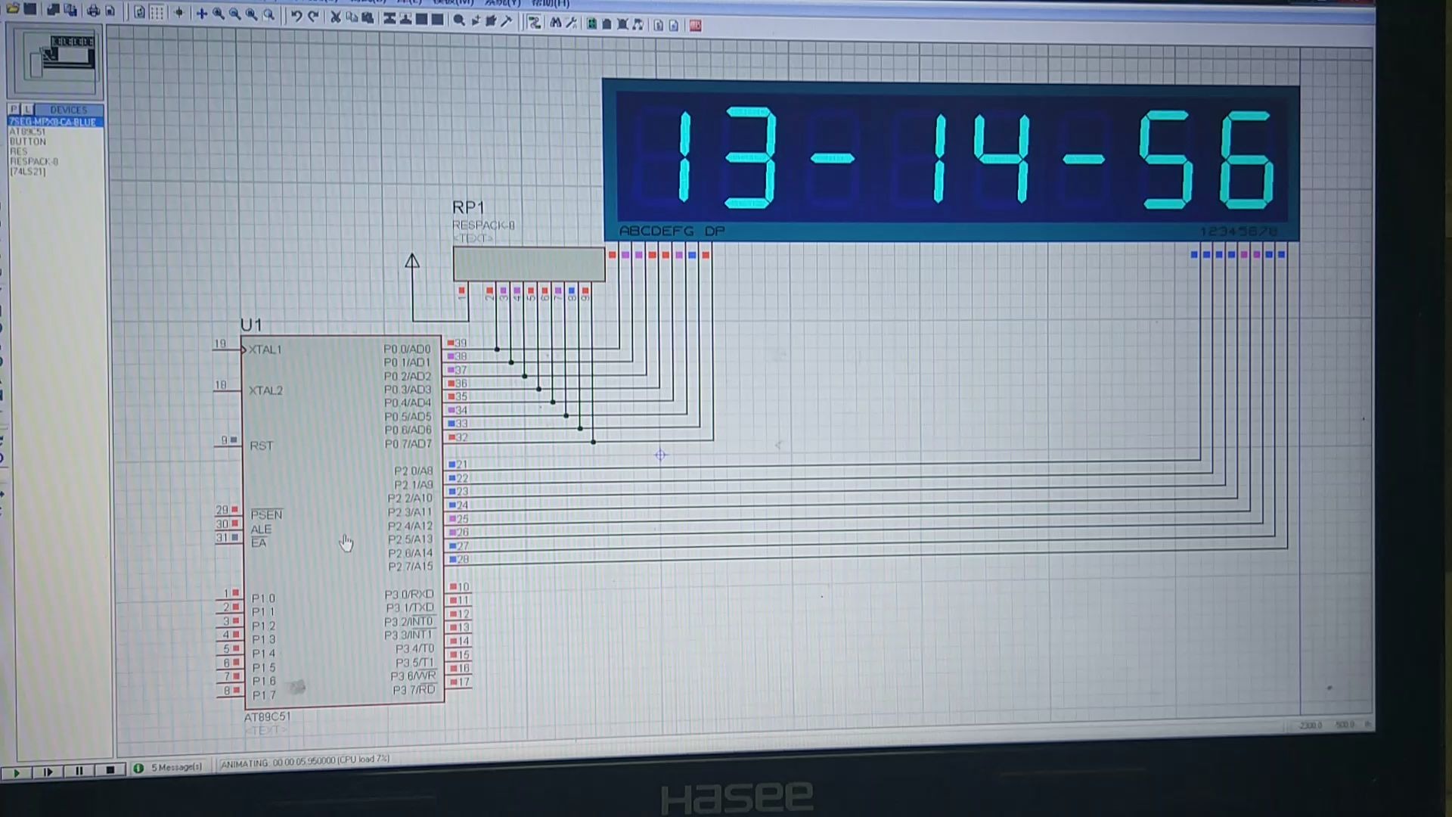The image size is (1452, 817).
Task: Click the Print icon in toolbar
Action: click(93, 11)
